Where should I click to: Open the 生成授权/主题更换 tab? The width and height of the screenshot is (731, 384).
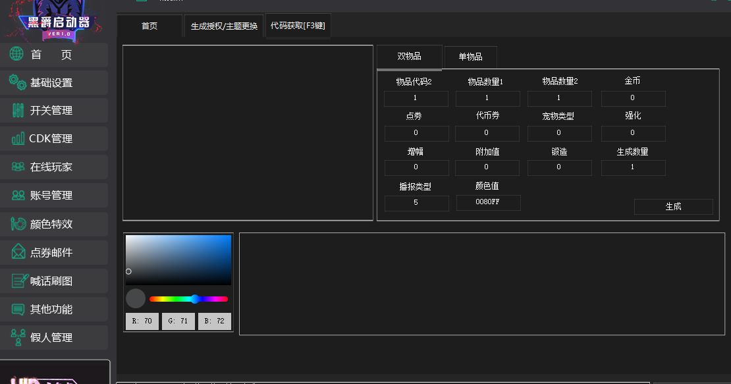coord(224,26)
